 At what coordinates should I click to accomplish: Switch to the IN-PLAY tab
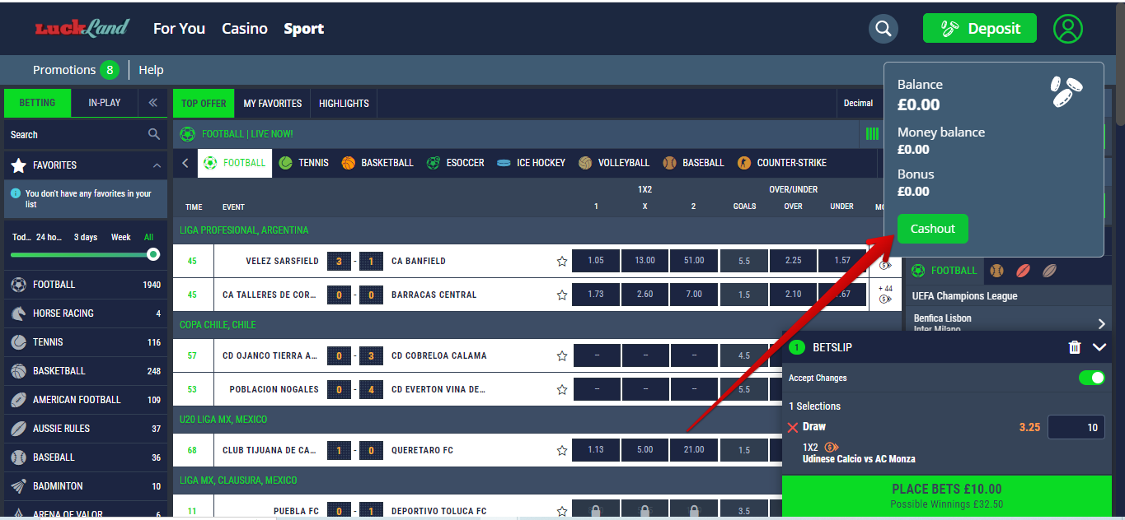point(105,103)
